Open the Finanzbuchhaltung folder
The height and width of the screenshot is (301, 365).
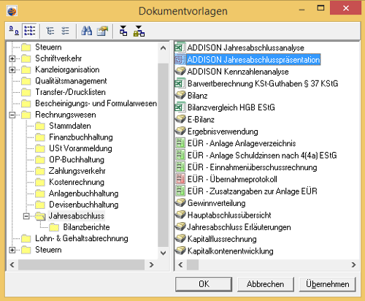point(81,137)
